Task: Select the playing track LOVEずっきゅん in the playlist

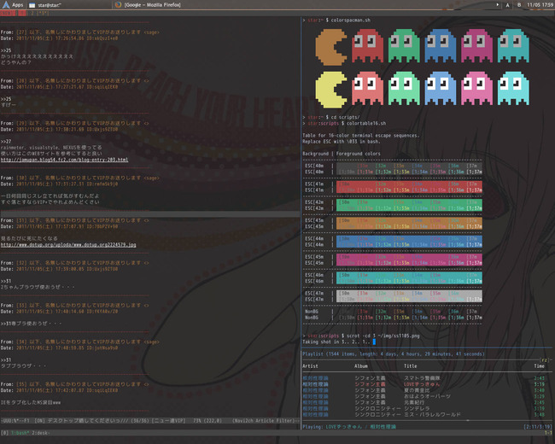Action: tap(423, 383)
